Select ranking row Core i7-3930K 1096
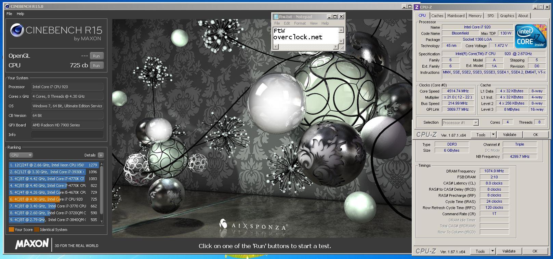The width and height of the screenshot is (553, 259). (x=54, y=172)
